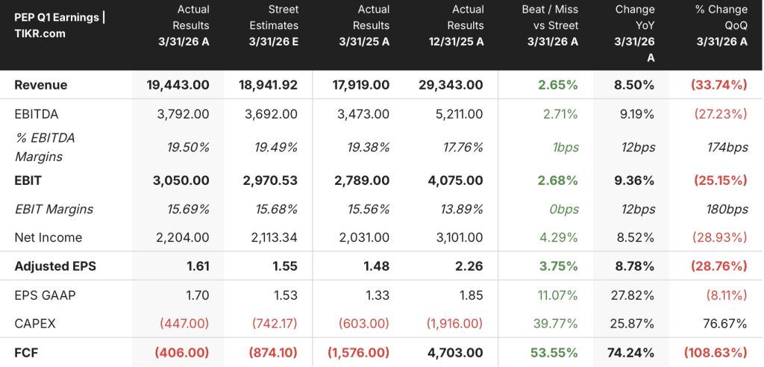Image resolution: width=764 pixels, height=367 pixels.
Task: Click the 4,703.00 prior quarter FCF value
Action: [456, 352]
